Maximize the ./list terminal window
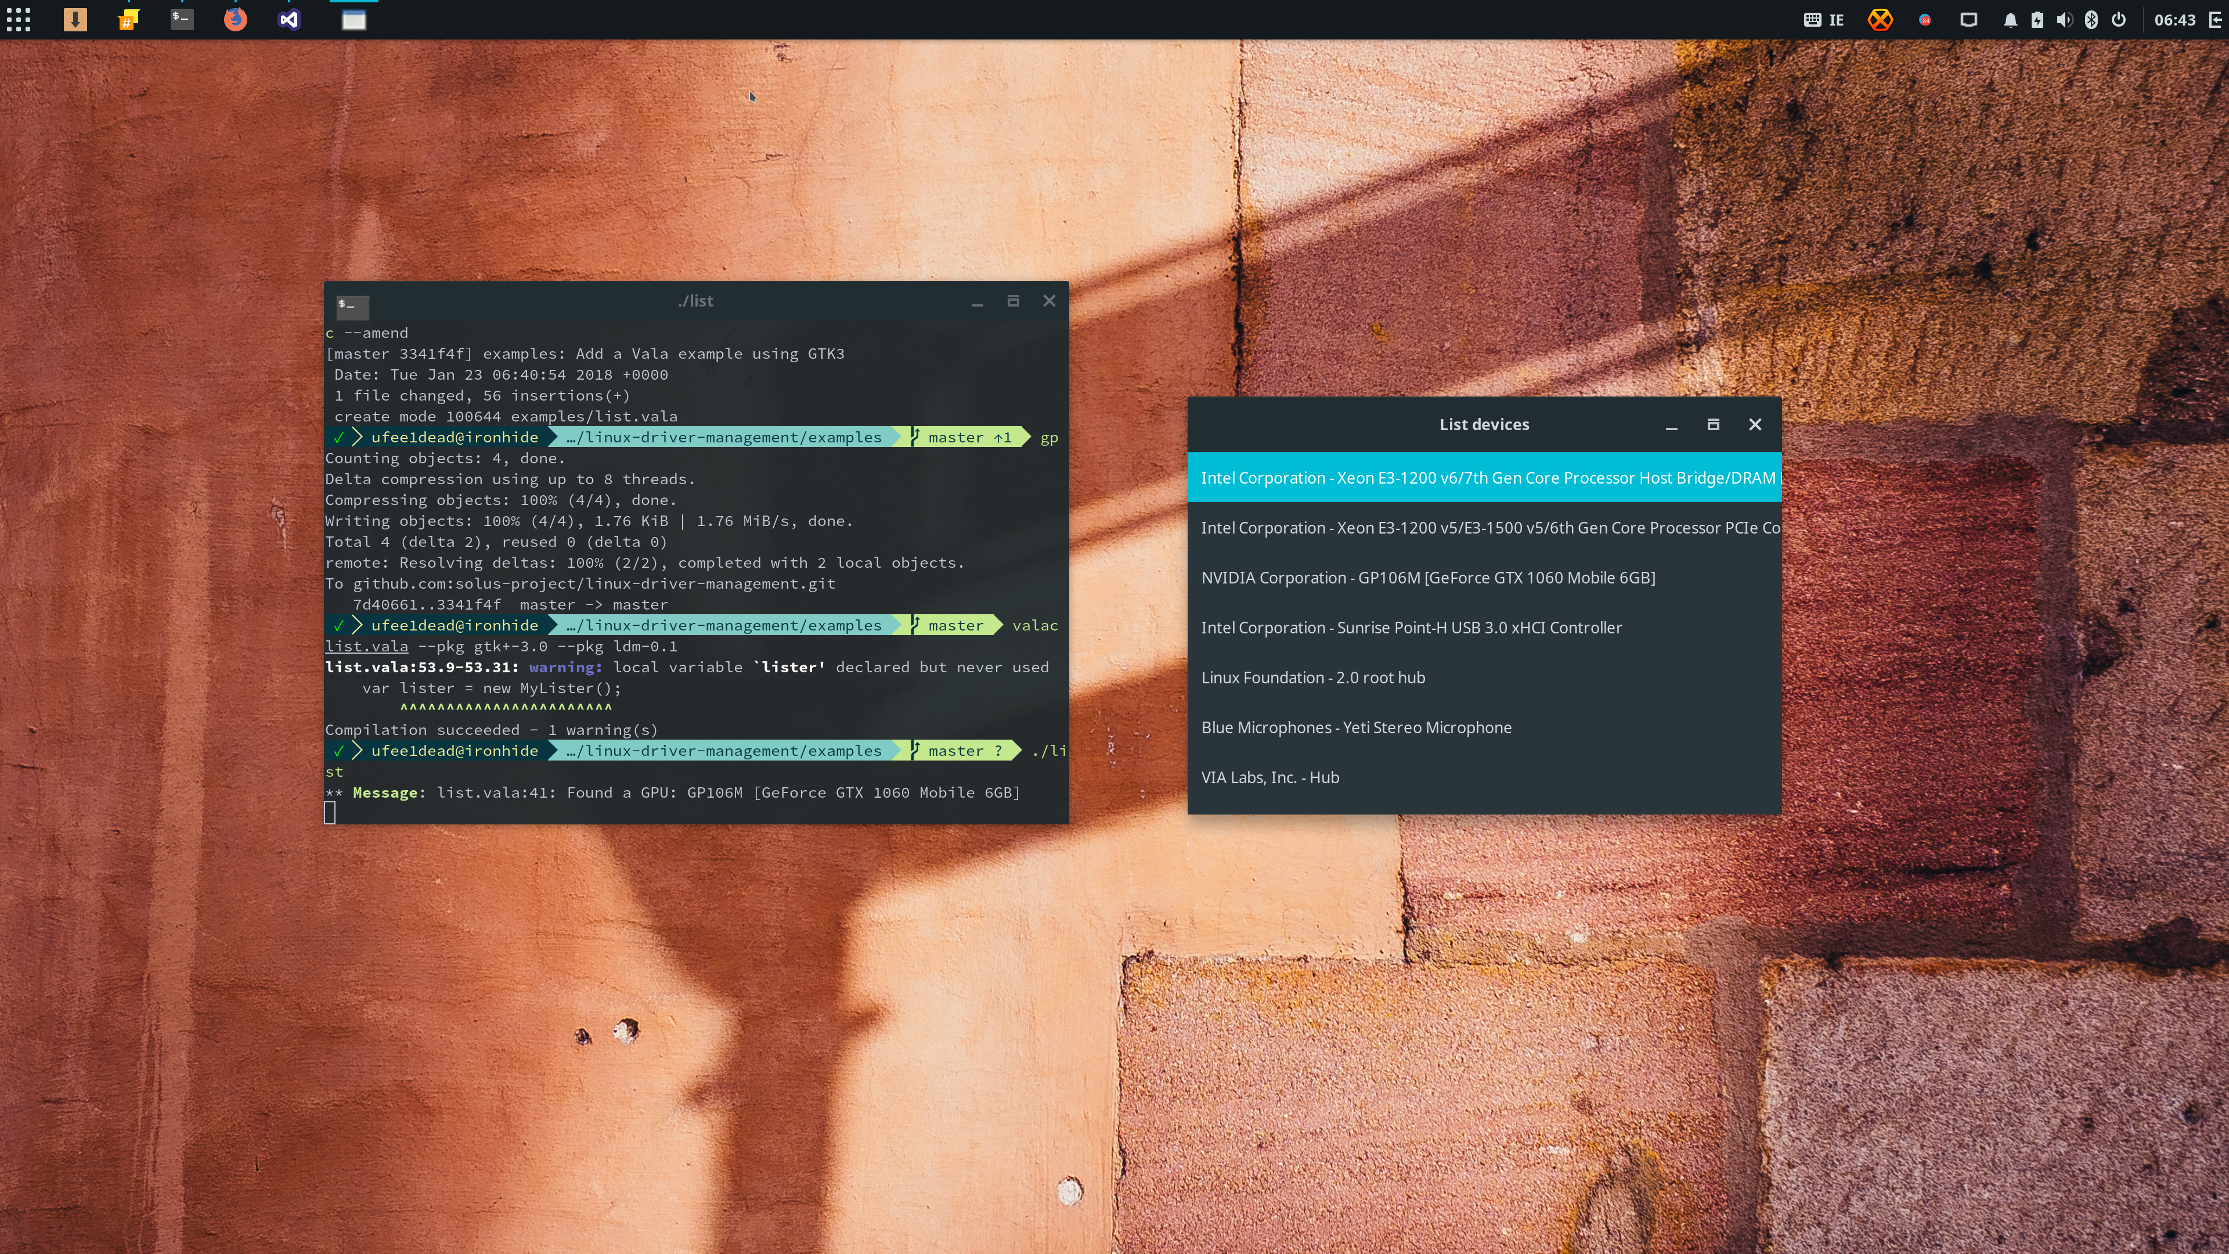This screenshot has width=2229, height=1254. [x=1013, y=301]
